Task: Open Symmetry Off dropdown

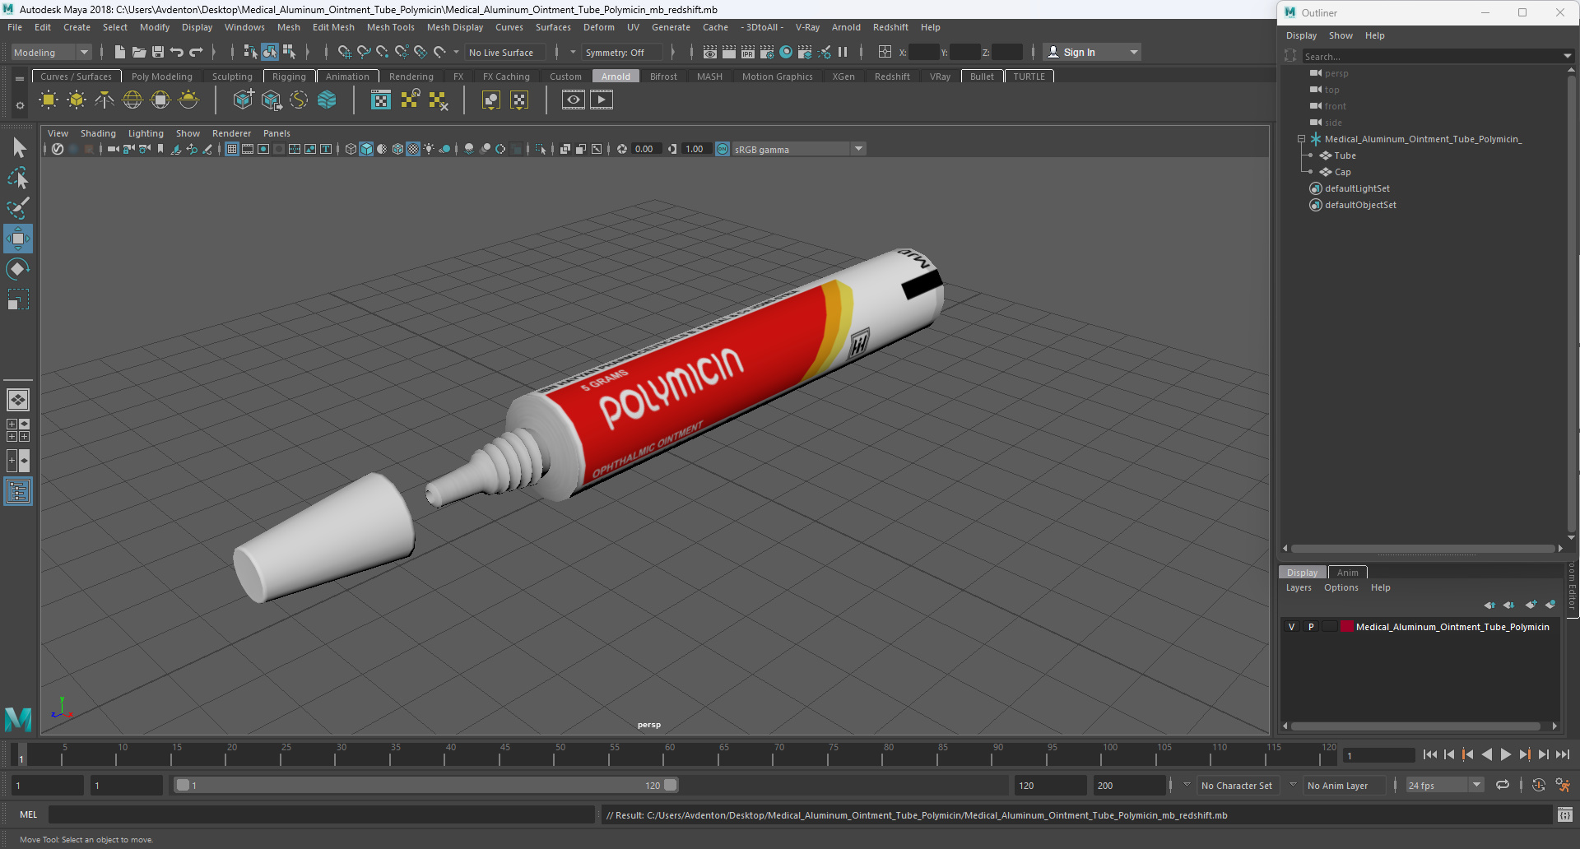Action: (x=622, y=52)
